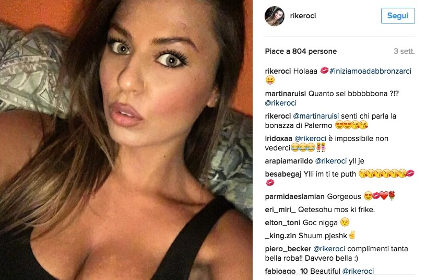The width and height of the screenshot is (426, 280).
Task: Open piero_becker commenter profile
Action: click(x=288, y=249)
